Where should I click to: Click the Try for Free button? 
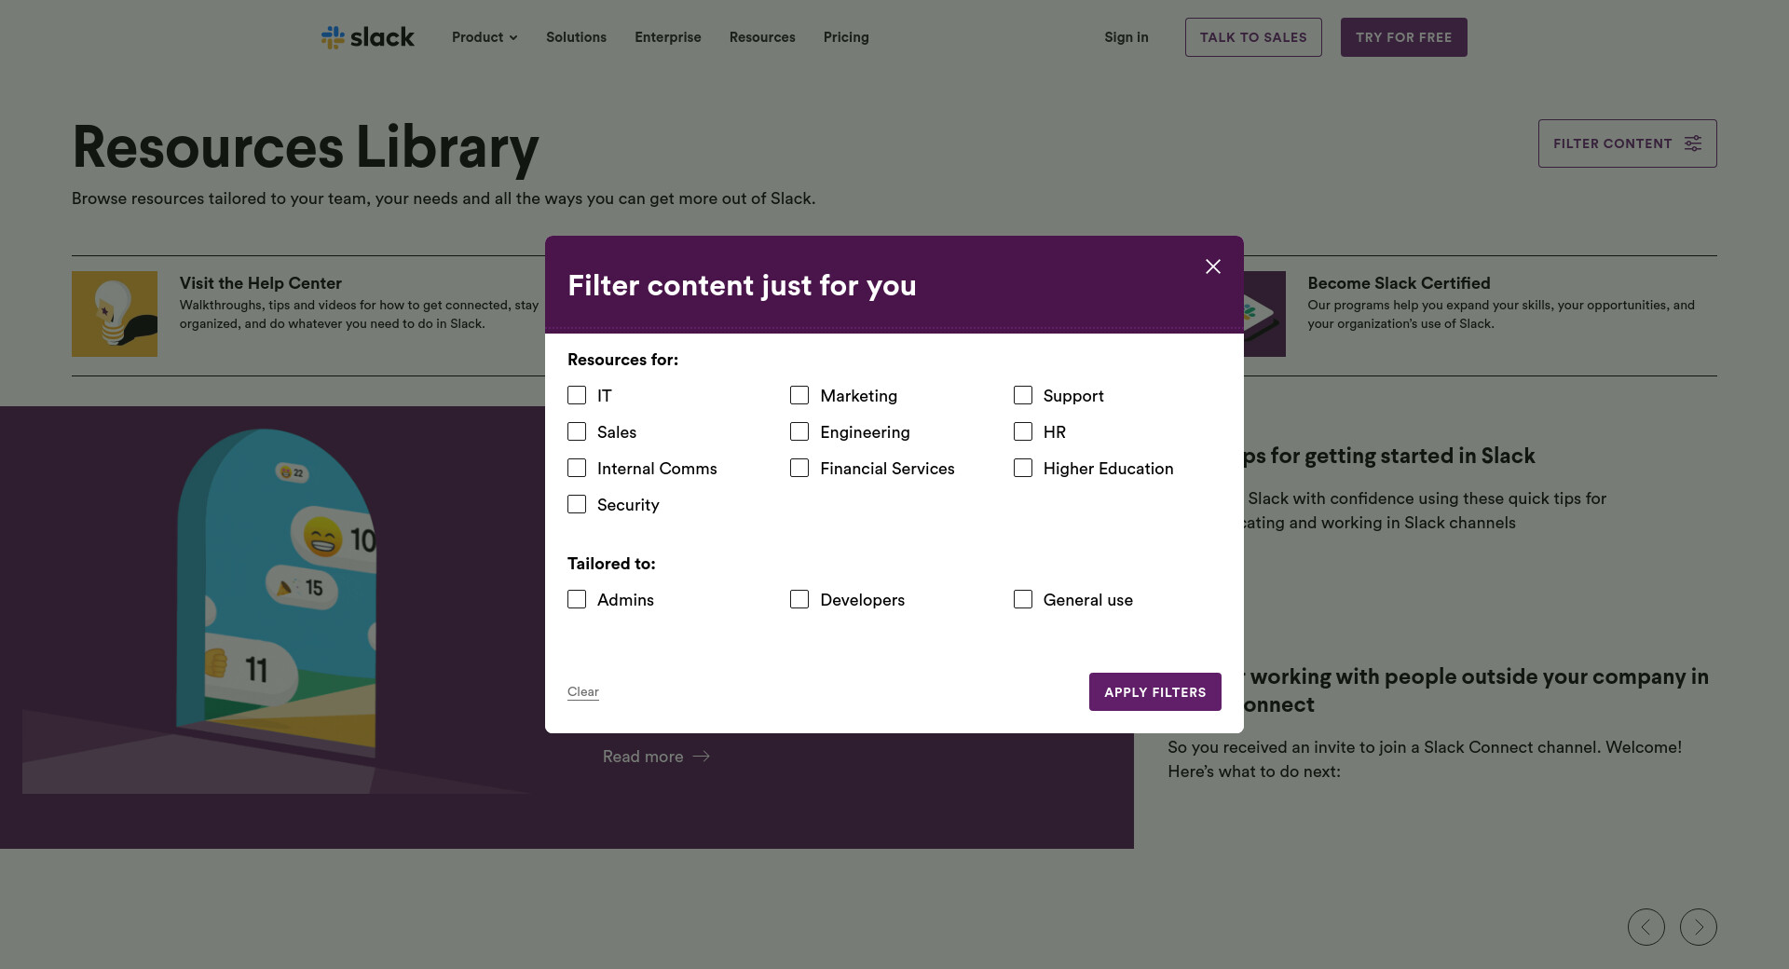click(1403, 37)
